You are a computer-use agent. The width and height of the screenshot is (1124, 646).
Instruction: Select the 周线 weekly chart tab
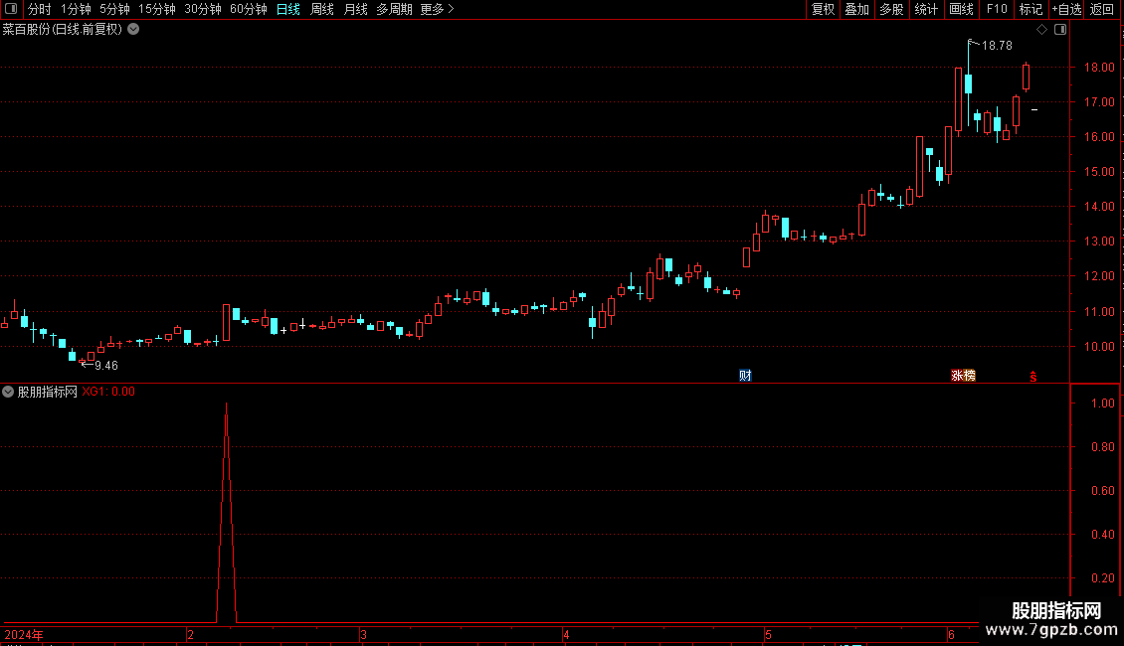[x=322, y=9]
